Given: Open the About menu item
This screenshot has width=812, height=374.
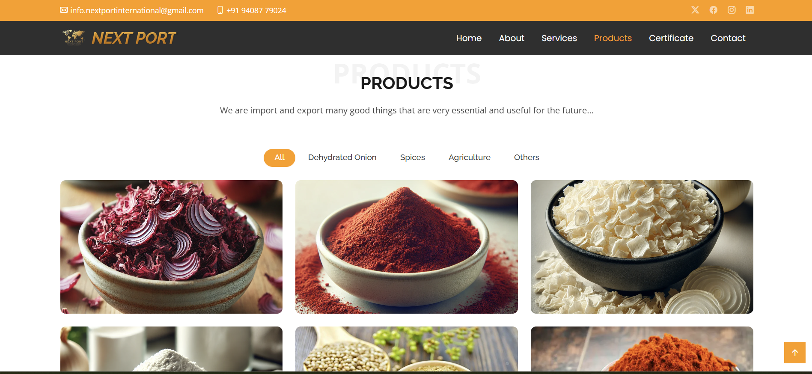Looking at the screenshot, I should coord(512,38).
